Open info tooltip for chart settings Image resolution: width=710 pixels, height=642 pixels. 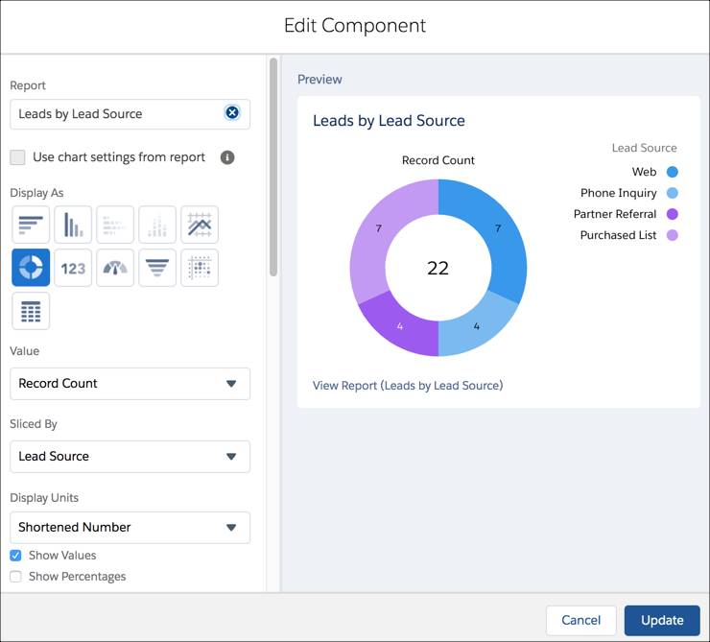[227, 157]
